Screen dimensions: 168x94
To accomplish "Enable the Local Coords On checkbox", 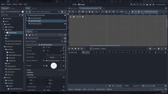I will coord(47,87).
